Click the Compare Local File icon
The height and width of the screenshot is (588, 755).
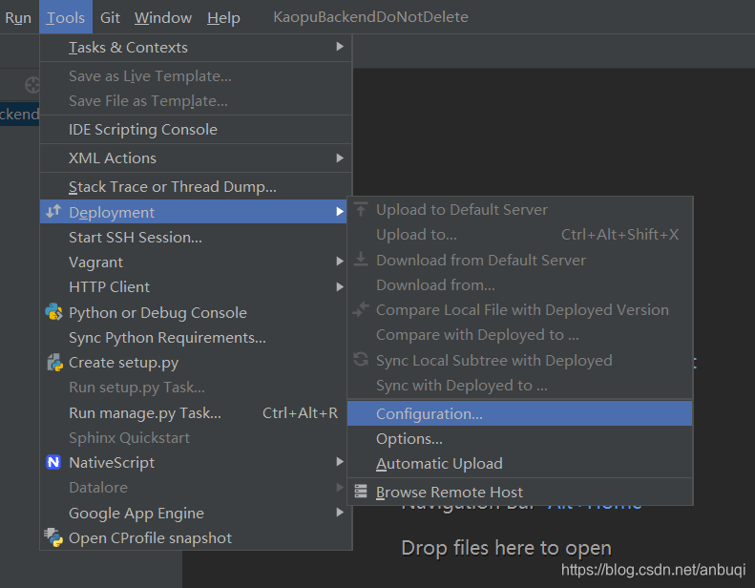coord(361,309)
